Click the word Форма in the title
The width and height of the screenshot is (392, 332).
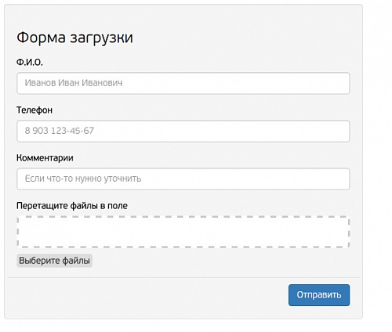pos(42,38)
